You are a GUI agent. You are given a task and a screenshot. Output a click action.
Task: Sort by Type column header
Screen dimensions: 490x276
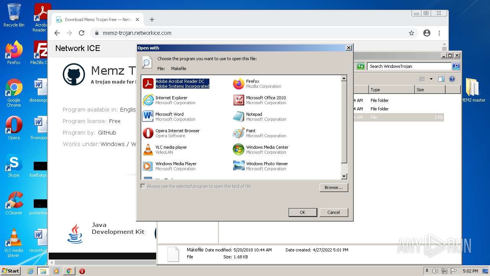[392, 90]
